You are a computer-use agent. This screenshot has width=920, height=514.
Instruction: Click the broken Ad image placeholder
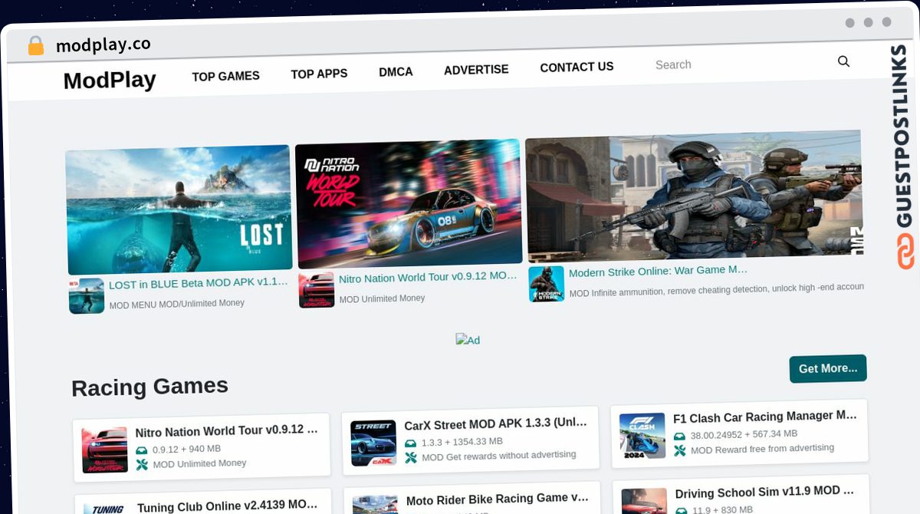pos(468,340)
